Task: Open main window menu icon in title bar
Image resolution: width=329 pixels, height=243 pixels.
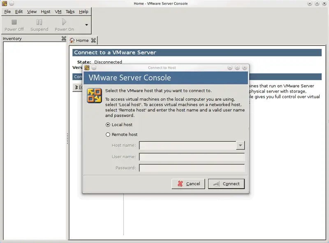Action: click(x=5, y=3)
